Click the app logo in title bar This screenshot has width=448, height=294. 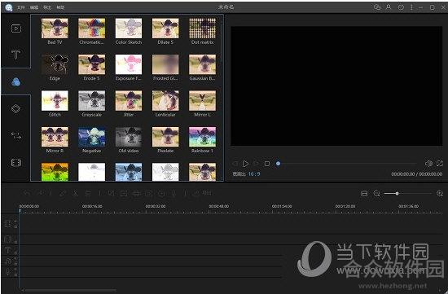[9, 7]
